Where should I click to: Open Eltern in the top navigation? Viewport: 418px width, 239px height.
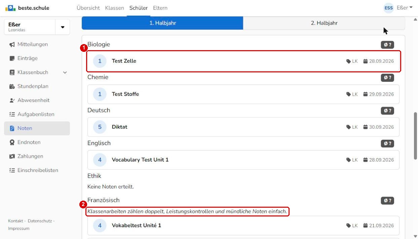click(x=160, y=8)
